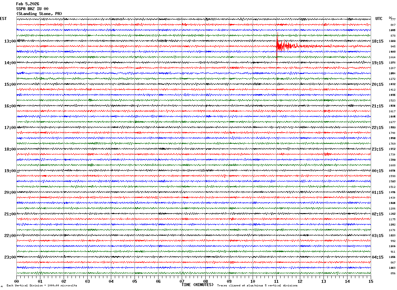
Task: Click the DC offset value '1412'
Action: tap(392, 90)
